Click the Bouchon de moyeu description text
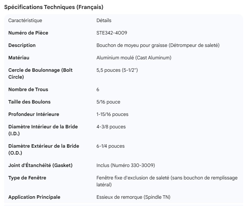Image resolution: width=247 pixels, height=206 pixels. [x=158, y=45]
